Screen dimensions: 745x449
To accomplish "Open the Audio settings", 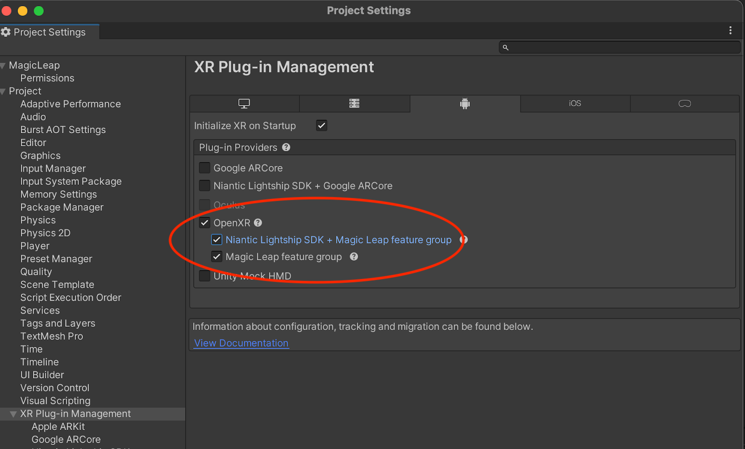I will pos(33,117).
